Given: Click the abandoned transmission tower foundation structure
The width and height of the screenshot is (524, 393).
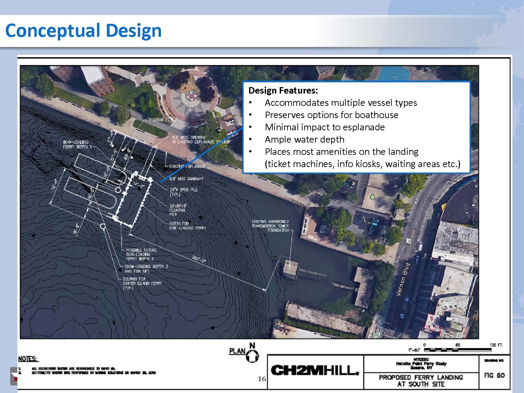Looking at the screenshot, I should 290,268.
